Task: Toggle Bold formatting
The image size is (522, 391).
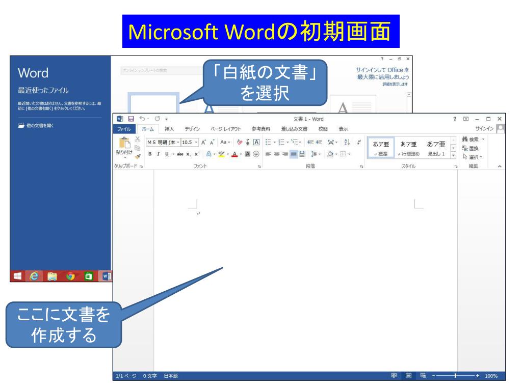Action: [x=150, y=154]
